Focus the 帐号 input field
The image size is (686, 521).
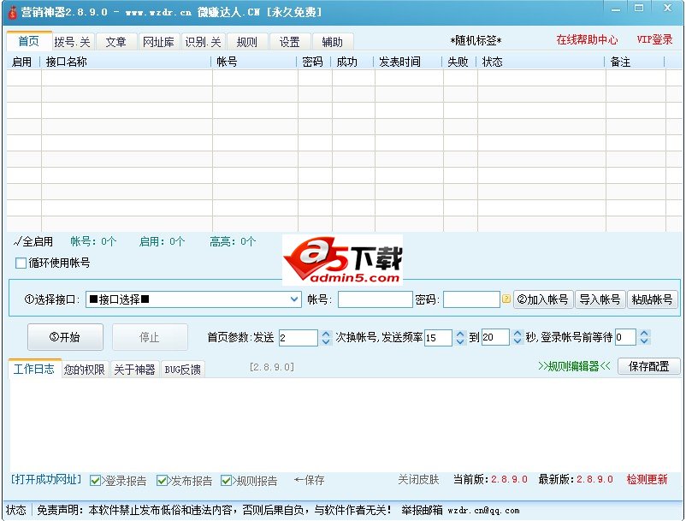(x=375, y=299)
